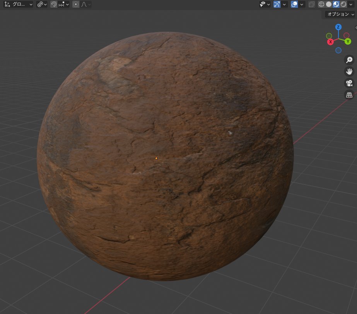The image size is (357, 314).
Task: Toggle snapping magnet icon
Action: (x=54, y=4)
